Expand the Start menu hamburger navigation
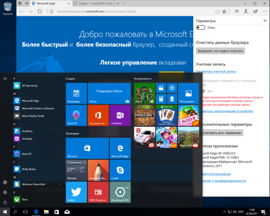Screen dimensions: 270x216 [5, 78]
